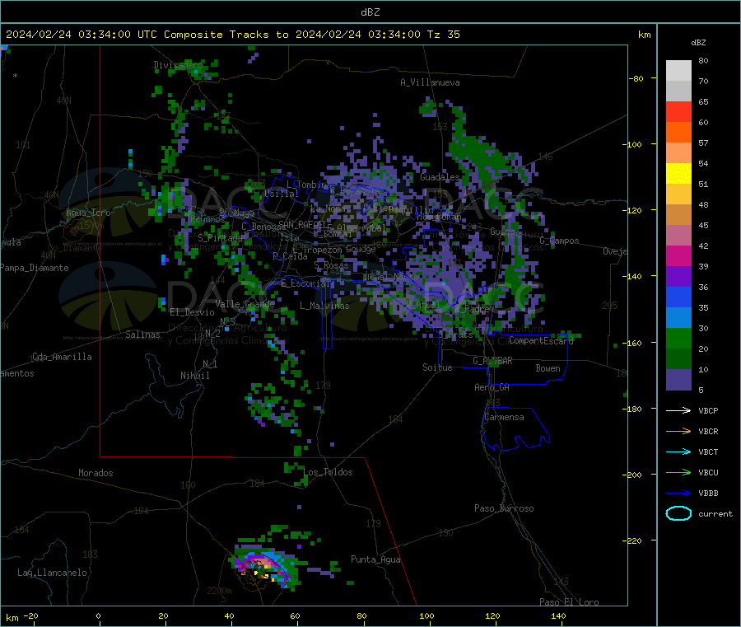Image resolution: width=741 pixels, height=627 pixels.
Task: Click the VBCP legend label
Action: (708, 411)
